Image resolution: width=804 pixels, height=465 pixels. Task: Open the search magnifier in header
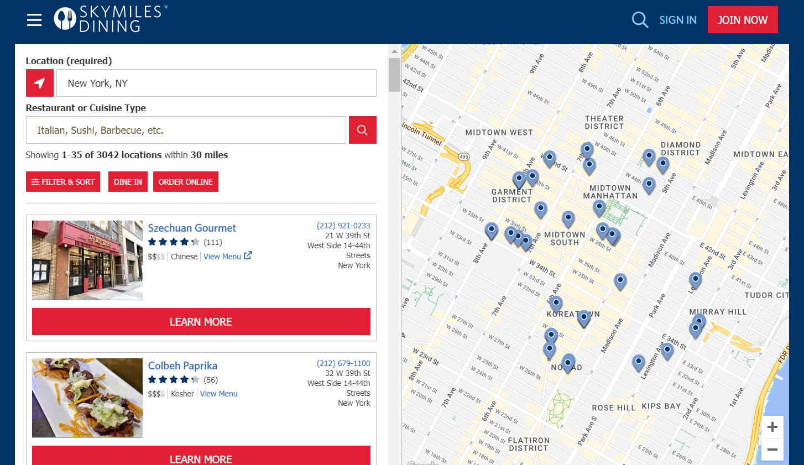point(640,20)
